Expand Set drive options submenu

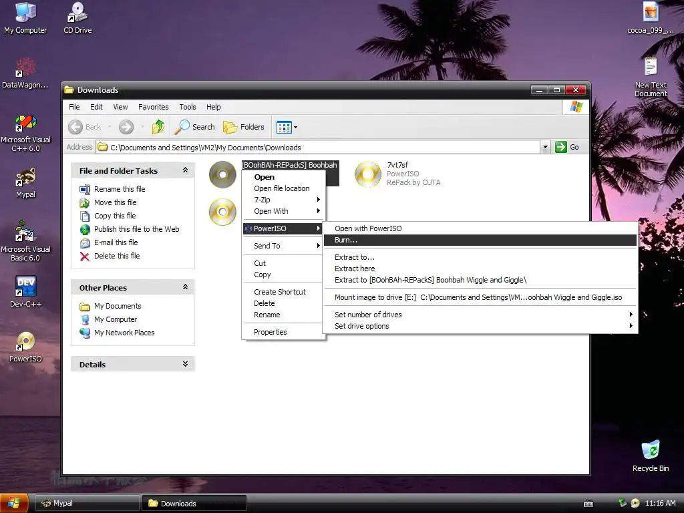[480, 326]
